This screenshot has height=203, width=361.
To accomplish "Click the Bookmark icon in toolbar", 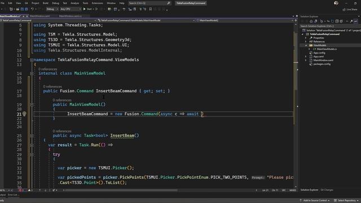I will click(x=151, y=9).
